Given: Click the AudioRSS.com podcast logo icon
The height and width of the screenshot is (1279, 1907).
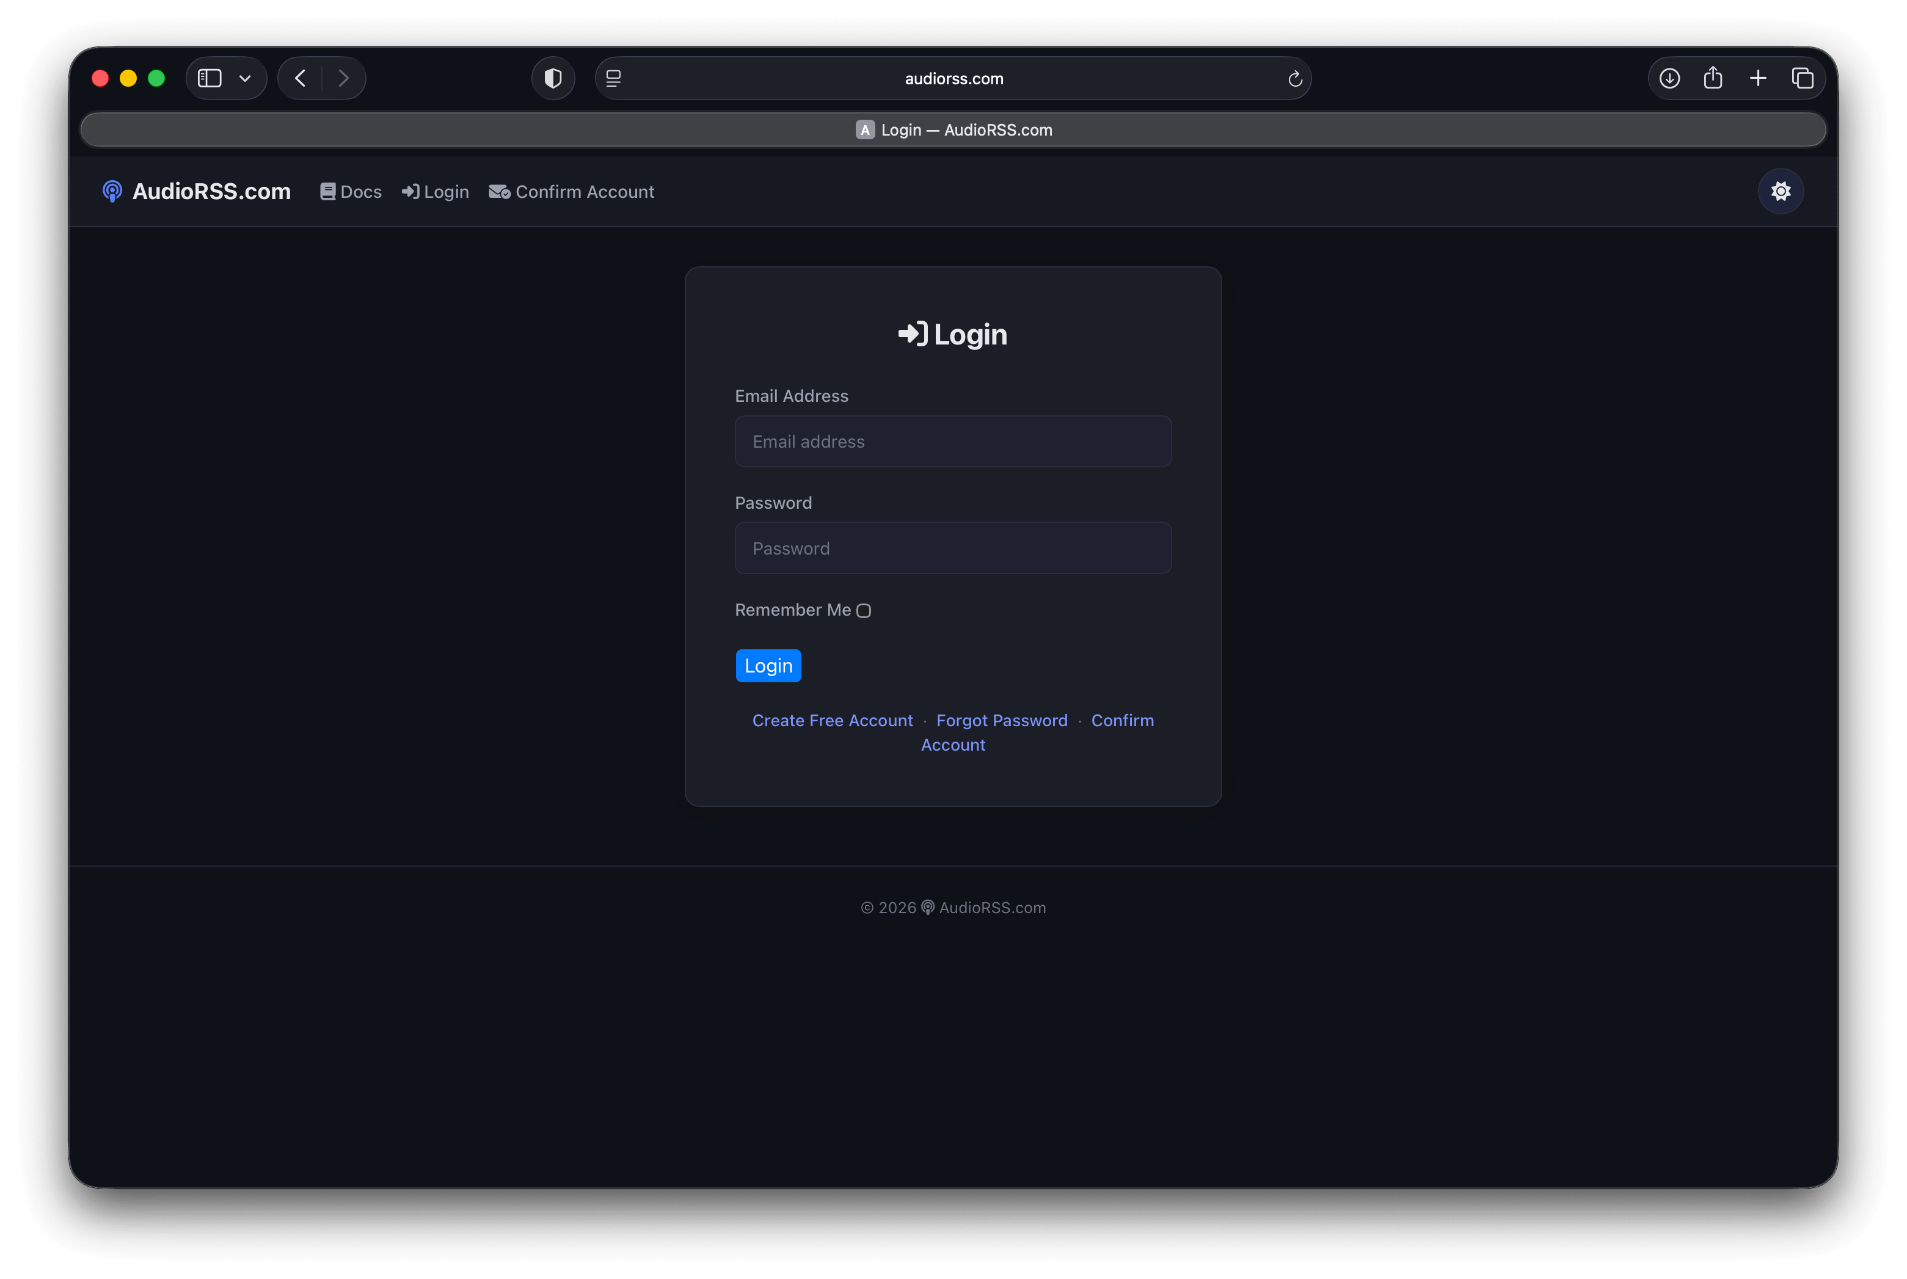Looking at the screenshot, I should click(x=112, y=191).
